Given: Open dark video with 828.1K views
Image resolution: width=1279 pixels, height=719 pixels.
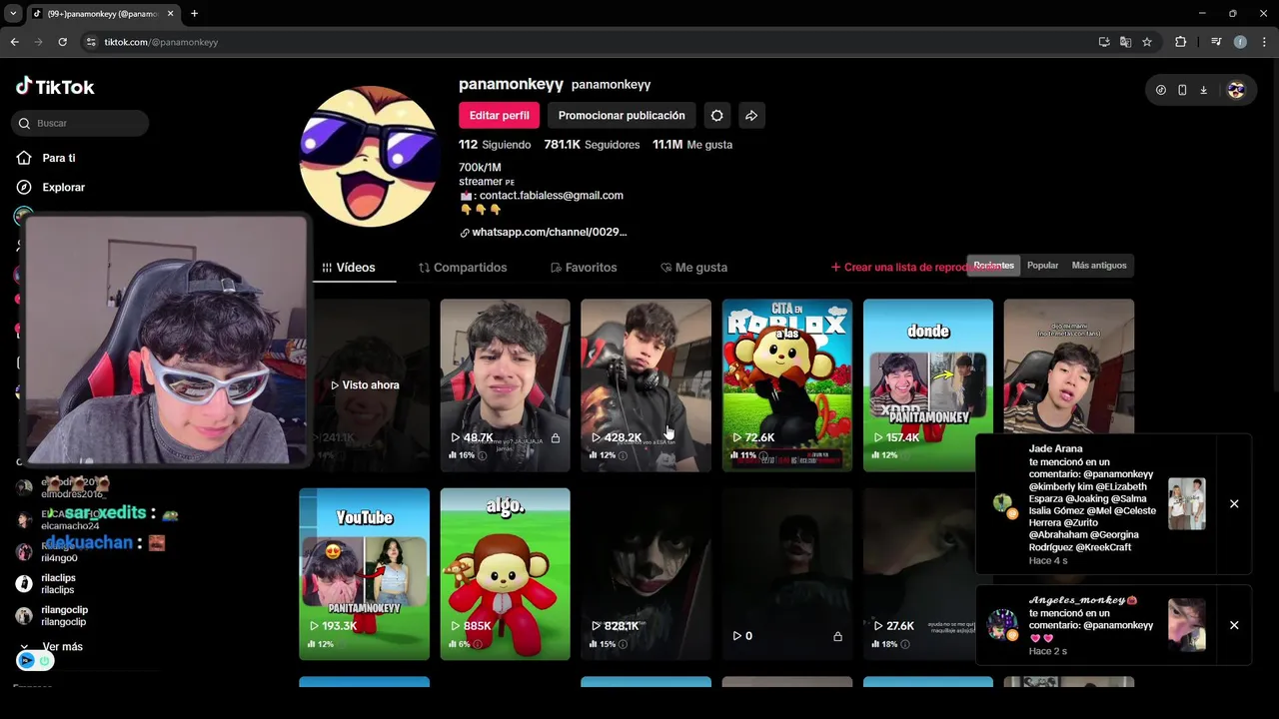Looking at the screenshot, I should (x=645, y=573).
